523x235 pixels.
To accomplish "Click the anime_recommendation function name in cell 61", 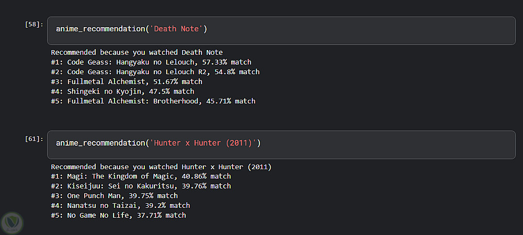I will pos(100,143).
